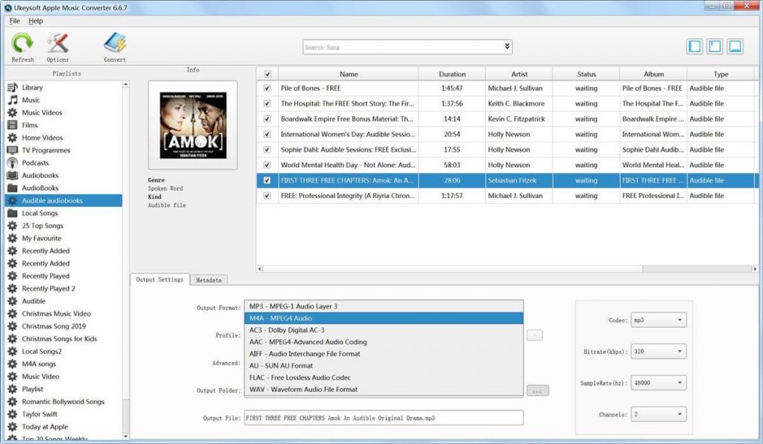Deselect the Boardwalk Empire bonus track
Viewport: 763px width, 444px height.
[x=266, y=118]
